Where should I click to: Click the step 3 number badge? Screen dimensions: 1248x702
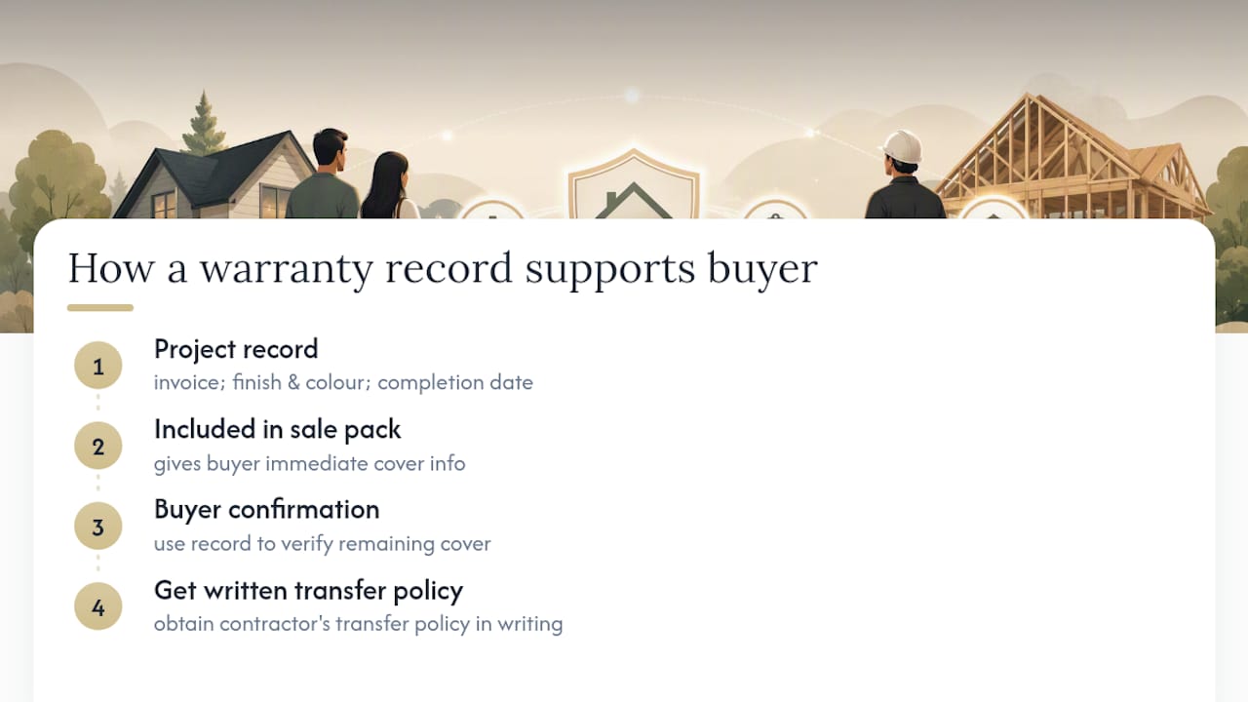(98, 527)
